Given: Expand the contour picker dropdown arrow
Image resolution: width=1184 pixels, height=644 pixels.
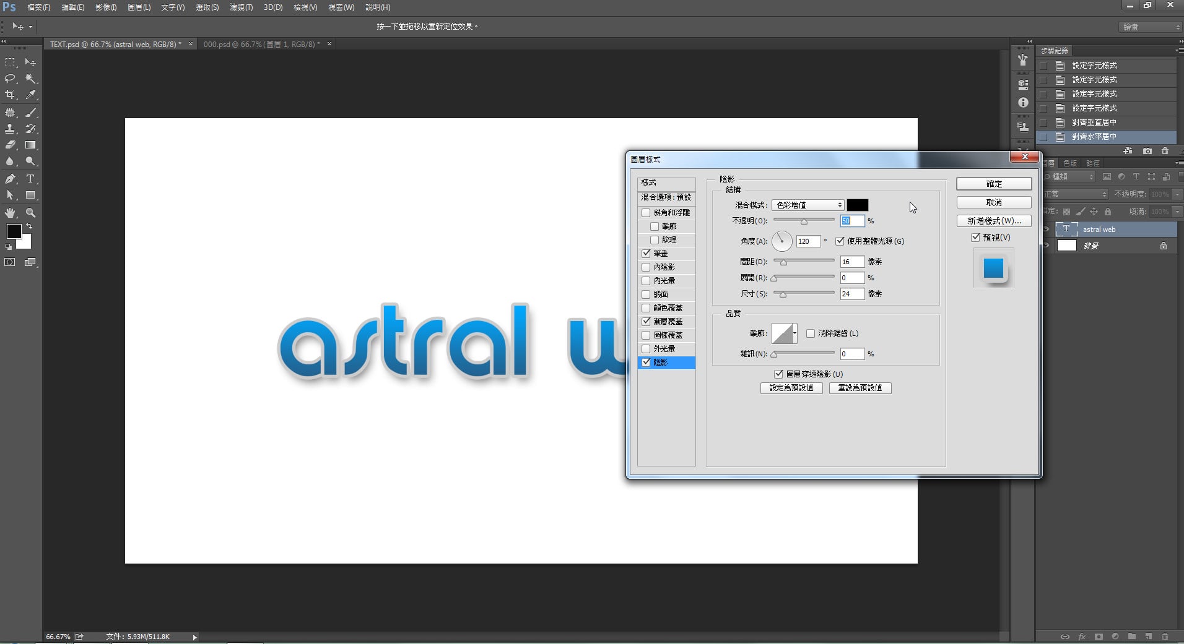Looking at the screenshot, I should [x=794, y=333].
